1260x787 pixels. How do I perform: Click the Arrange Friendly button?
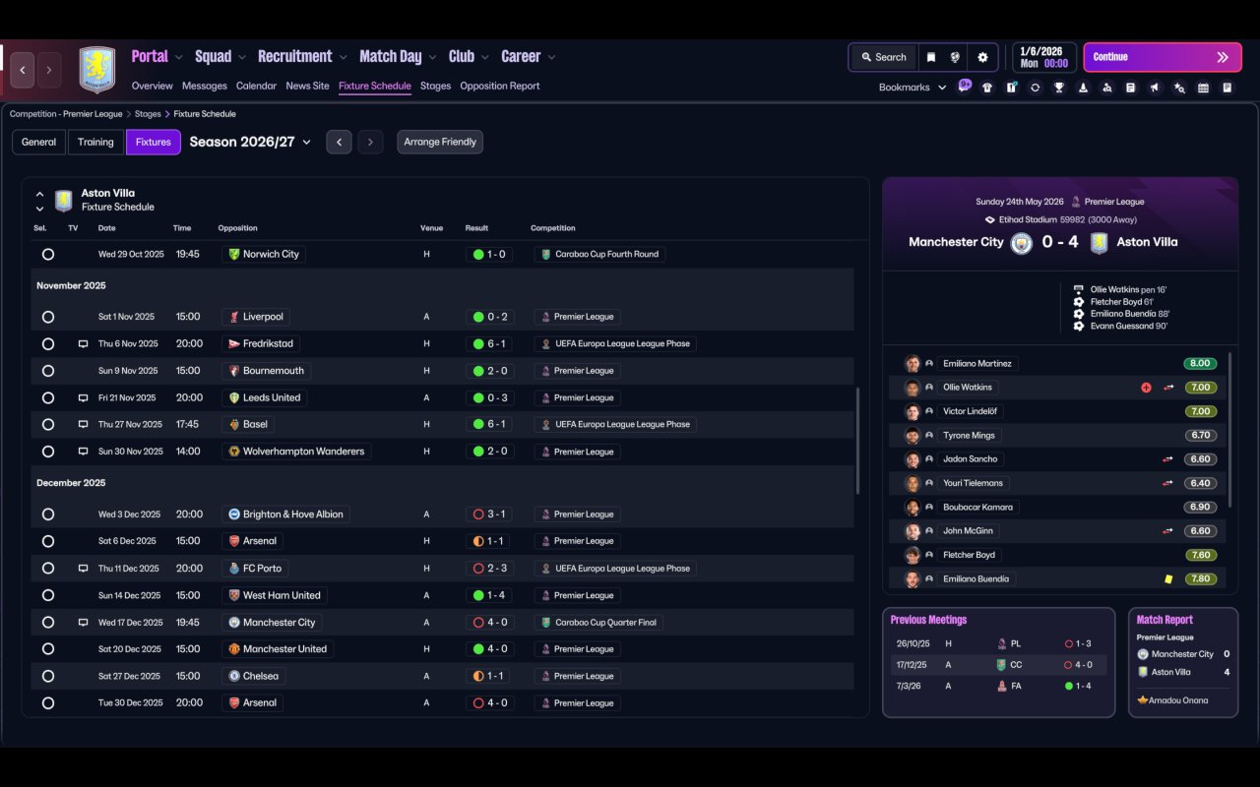pyautogui.click(x=440, y=142)
